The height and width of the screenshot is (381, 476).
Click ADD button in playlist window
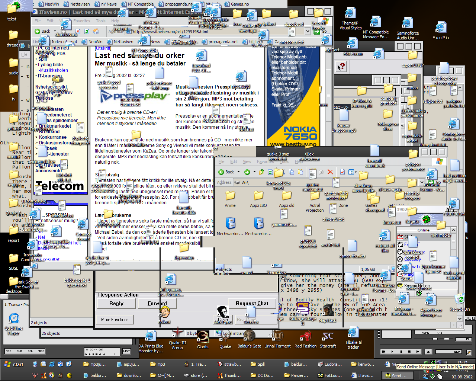click(x=9, y=351)
